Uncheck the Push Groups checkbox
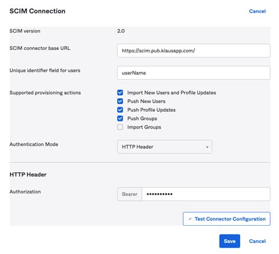Screen dimensions: 279x254 (120, 118)
